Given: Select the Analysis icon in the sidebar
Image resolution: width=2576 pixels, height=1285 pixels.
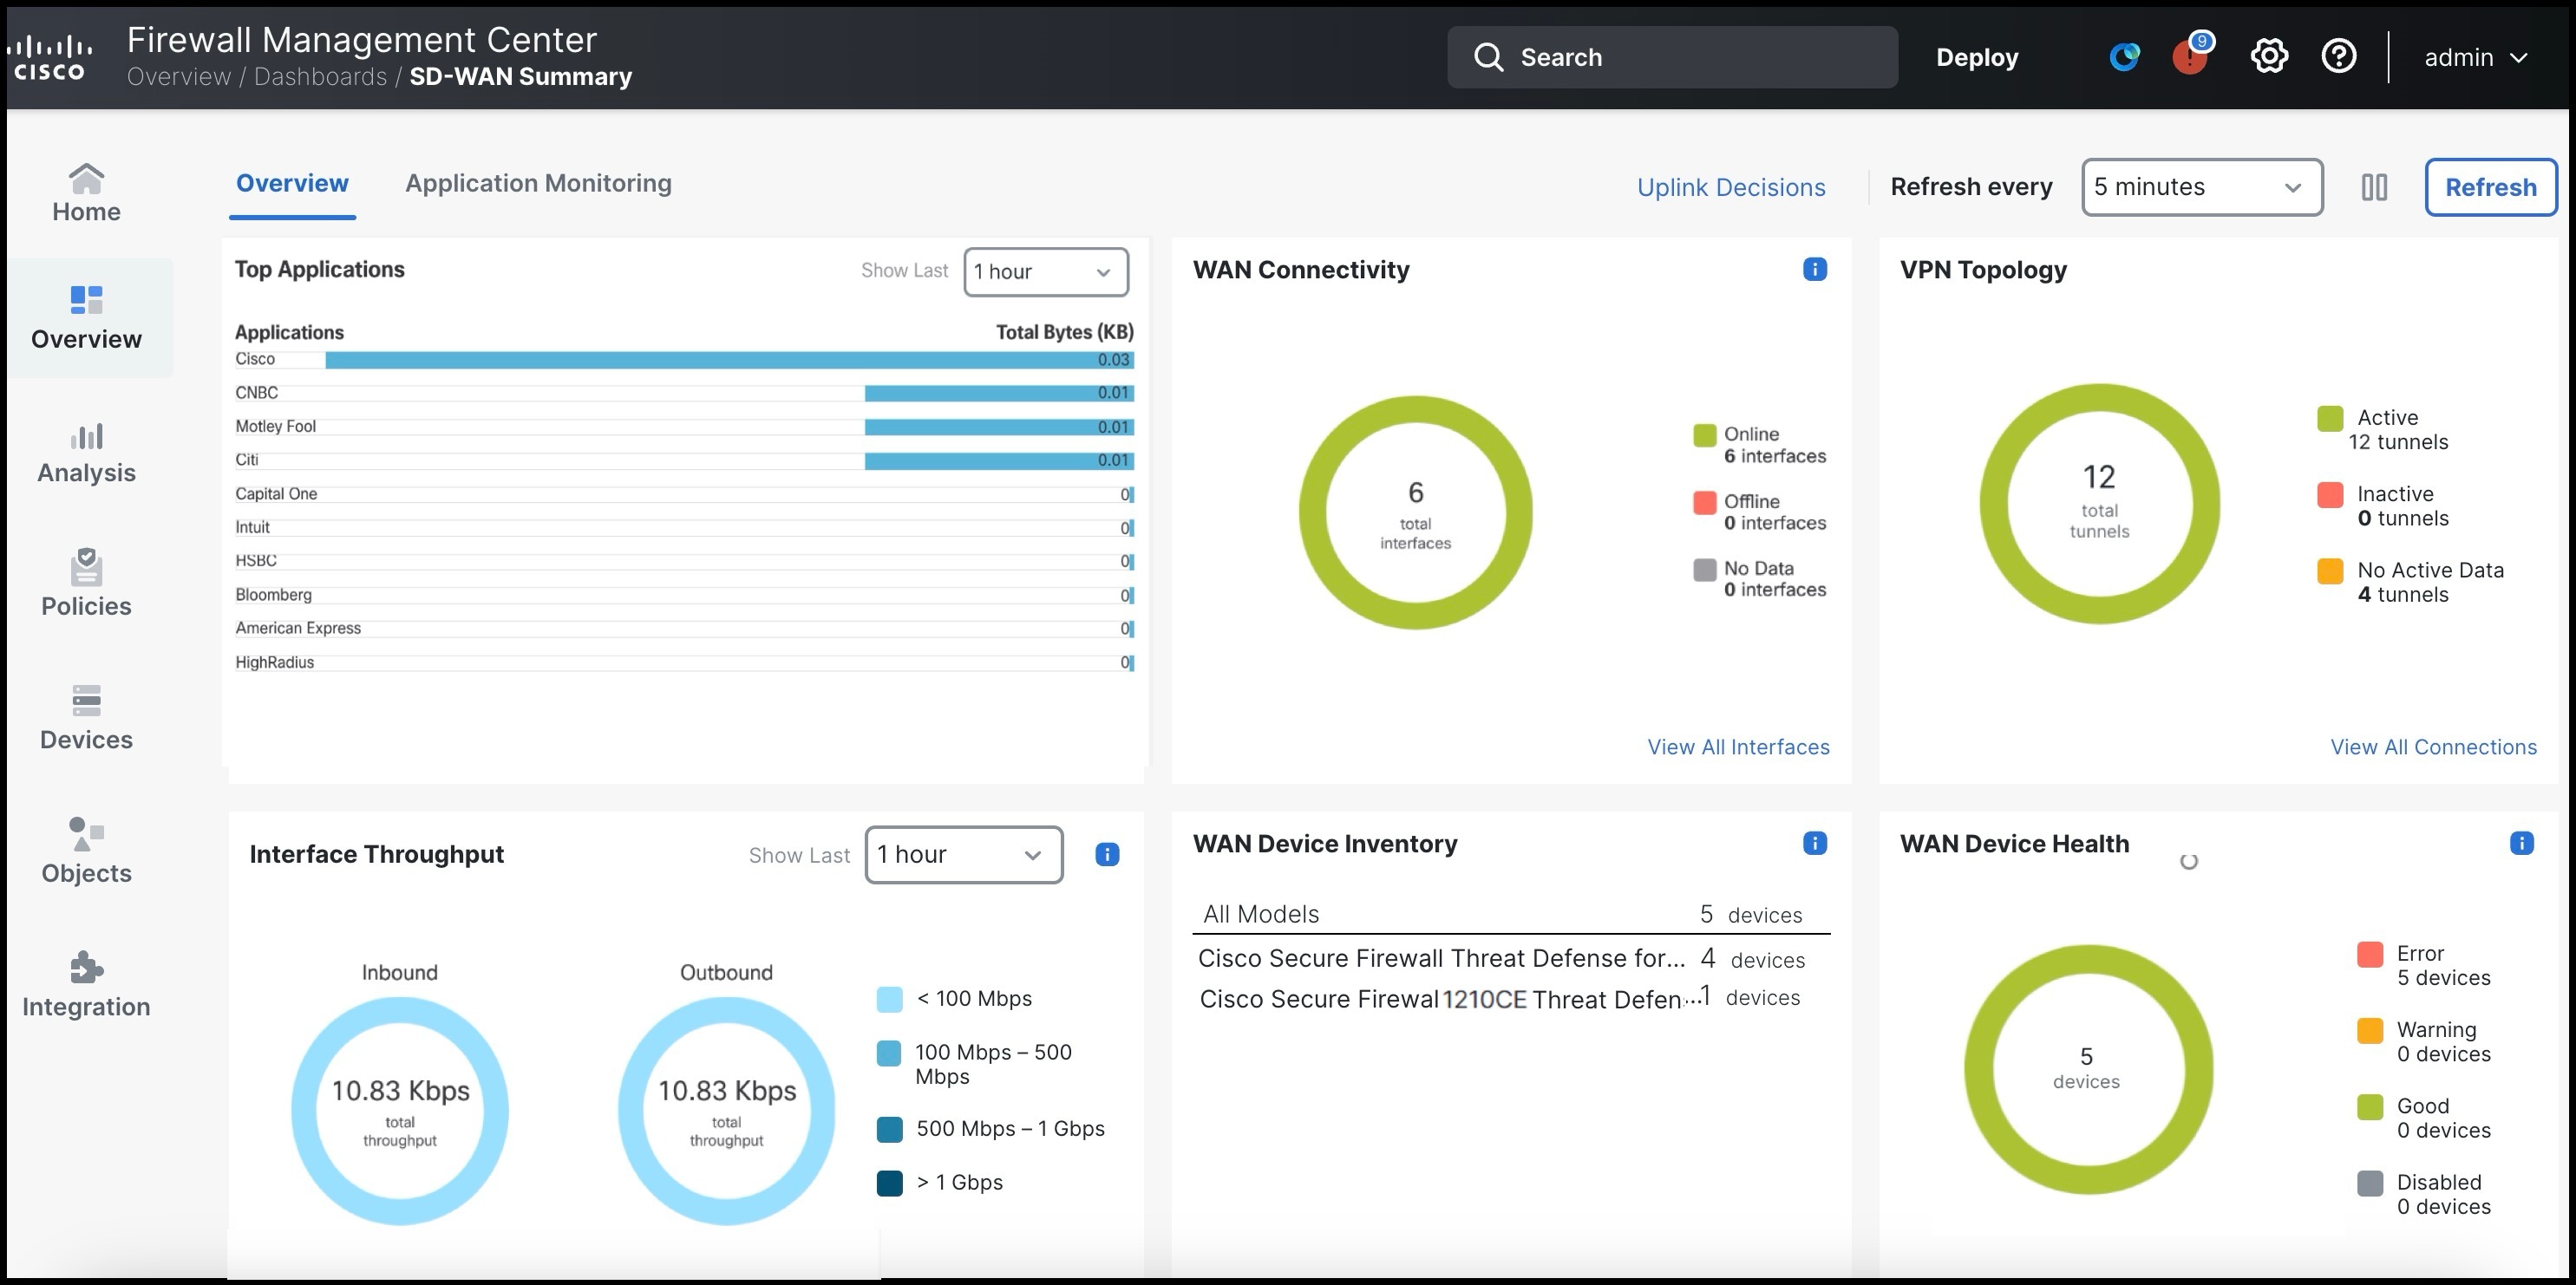Looking at the screenshot, I should click(86, 450).
